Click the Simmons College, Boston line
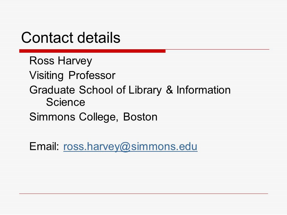Image resolution: width=287 pixels, height=215 pixels. click(93, 117)
